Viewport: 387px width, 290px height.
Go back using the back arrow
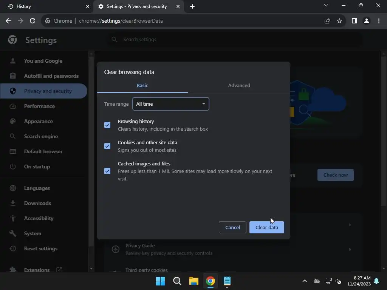(x=8, y=21)
